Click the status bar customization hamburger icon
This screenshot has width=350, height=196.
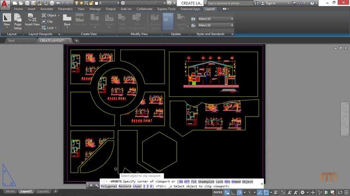[346, 192]
